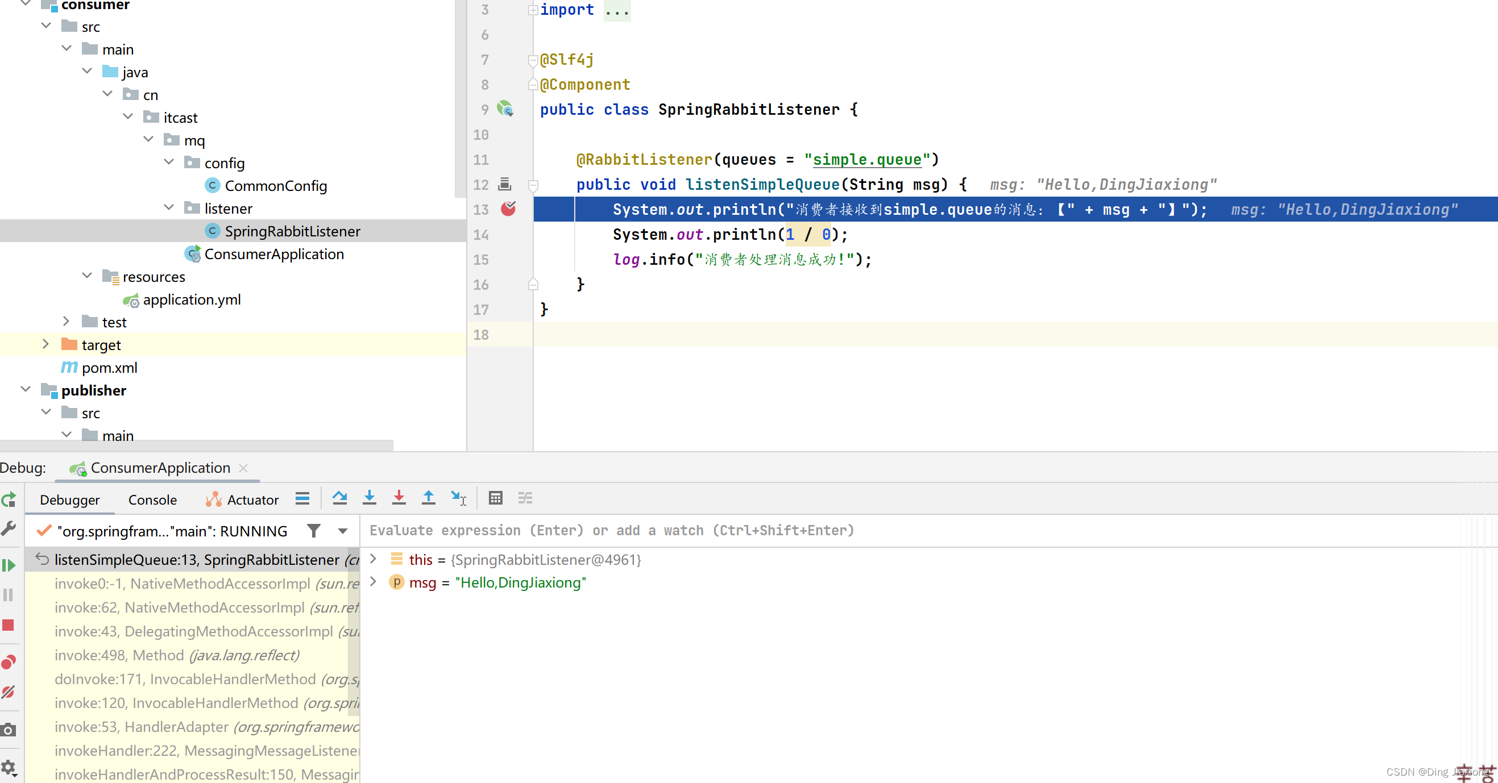Switch to the Debugger tab
The width and height of the screenshot is (1498, 783).
70,499
